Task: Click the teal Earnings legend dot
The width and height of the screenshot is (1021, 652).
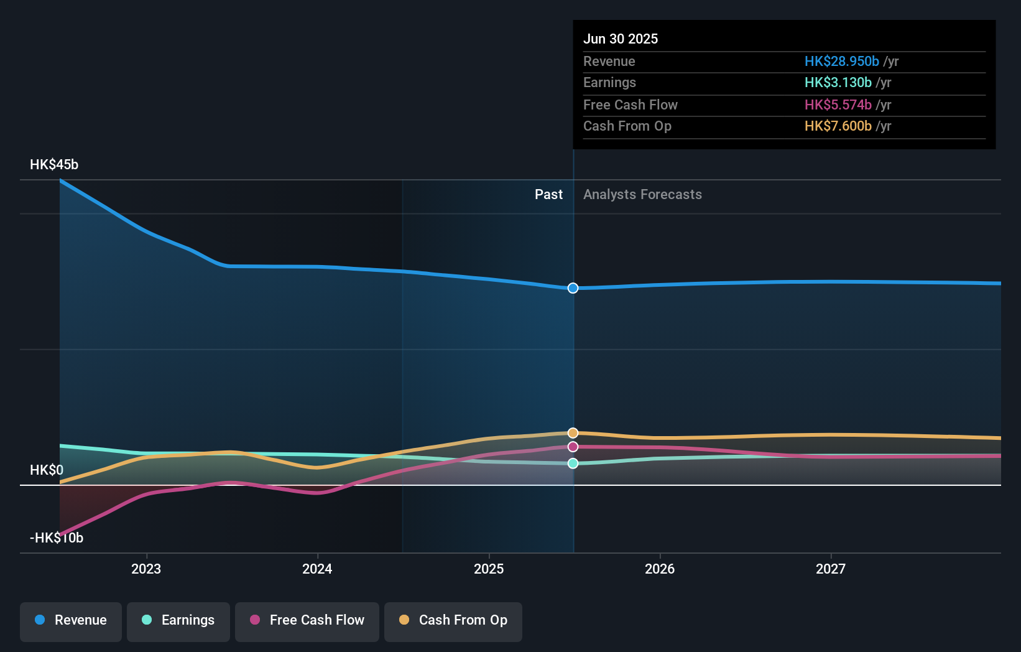Action: [x=147, y=620]
